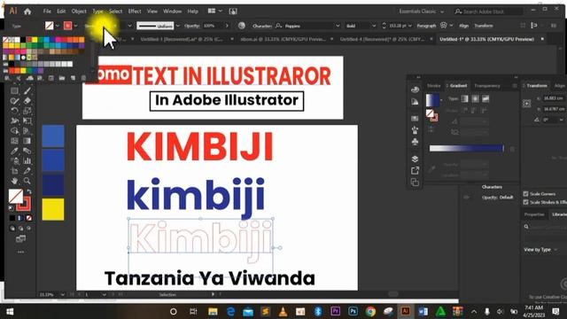Click the Align link in control bar
567x319 pixels.
(x=463, y=26)
